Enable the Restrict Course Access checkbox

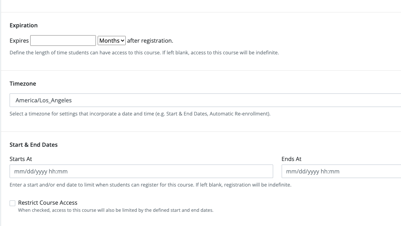[13, 203]
